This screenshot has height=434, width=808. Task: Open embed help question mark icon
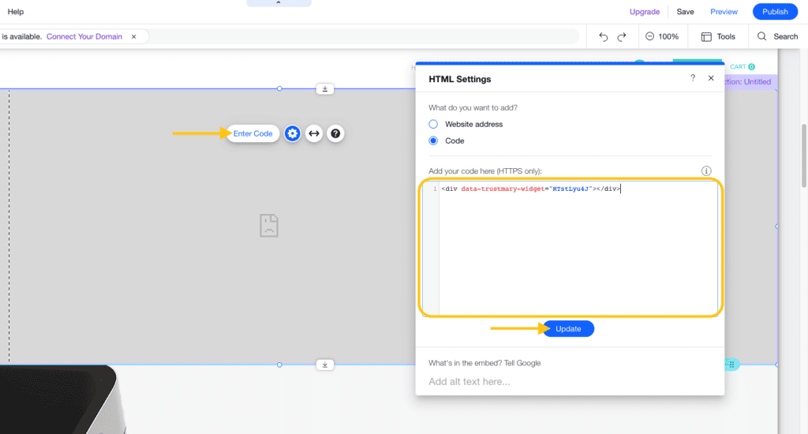coord(335,133)
